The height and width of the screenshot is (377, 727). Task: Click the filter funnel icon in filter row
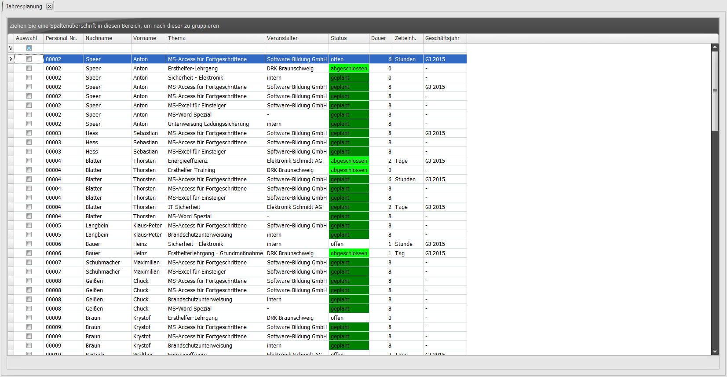tap(11, 48)
